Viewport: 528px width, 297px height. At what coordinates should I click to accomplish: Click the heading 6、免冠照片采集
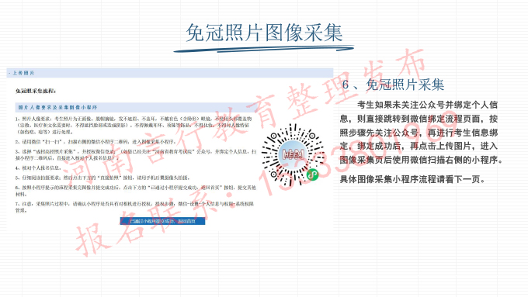pyautogui.click(x=393, y=85)
